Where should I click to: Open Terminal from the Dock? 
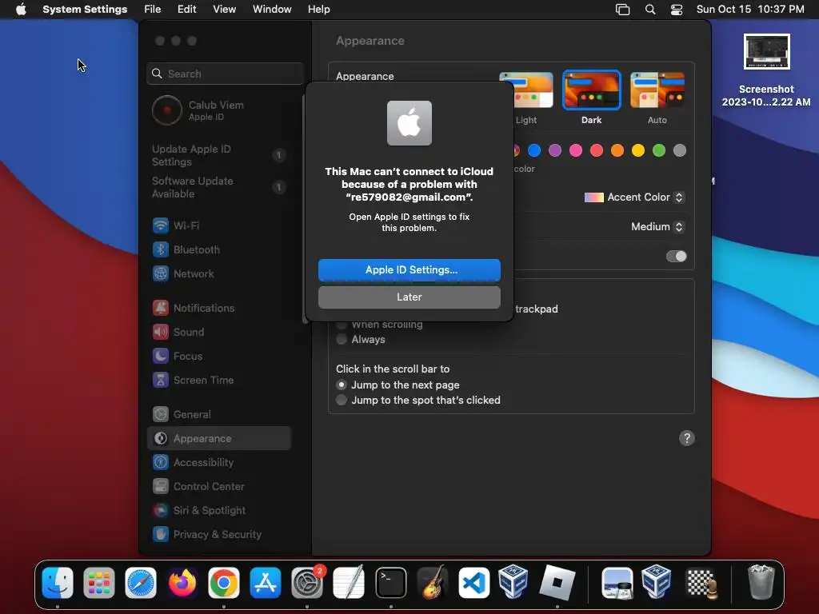click(x=390, y=583)
